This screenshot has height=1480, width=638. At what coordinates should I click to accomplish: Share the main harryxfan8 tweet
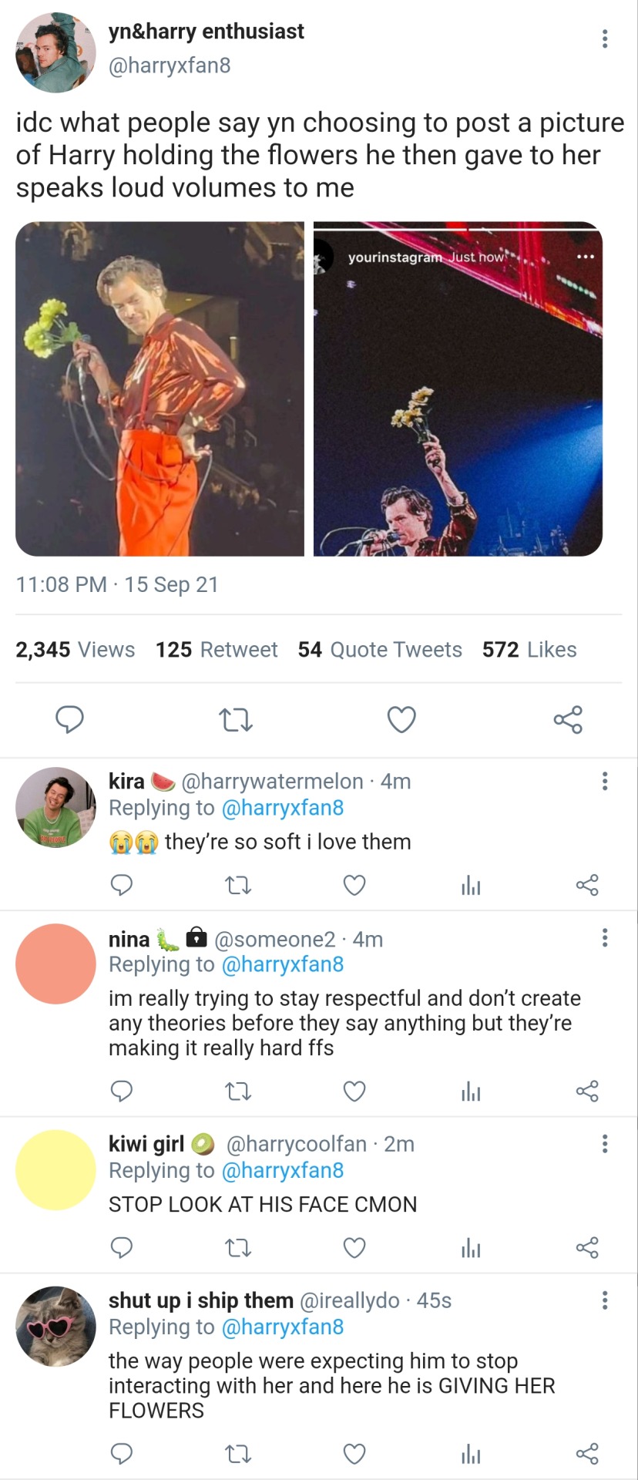pyautogui.click(x=568, y=720)
